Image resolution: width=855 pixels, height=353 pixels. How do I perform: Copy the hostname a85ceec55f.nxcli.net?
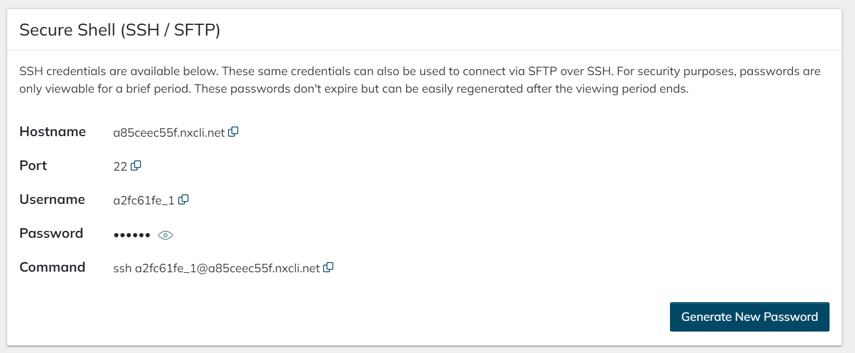(234, 131)
